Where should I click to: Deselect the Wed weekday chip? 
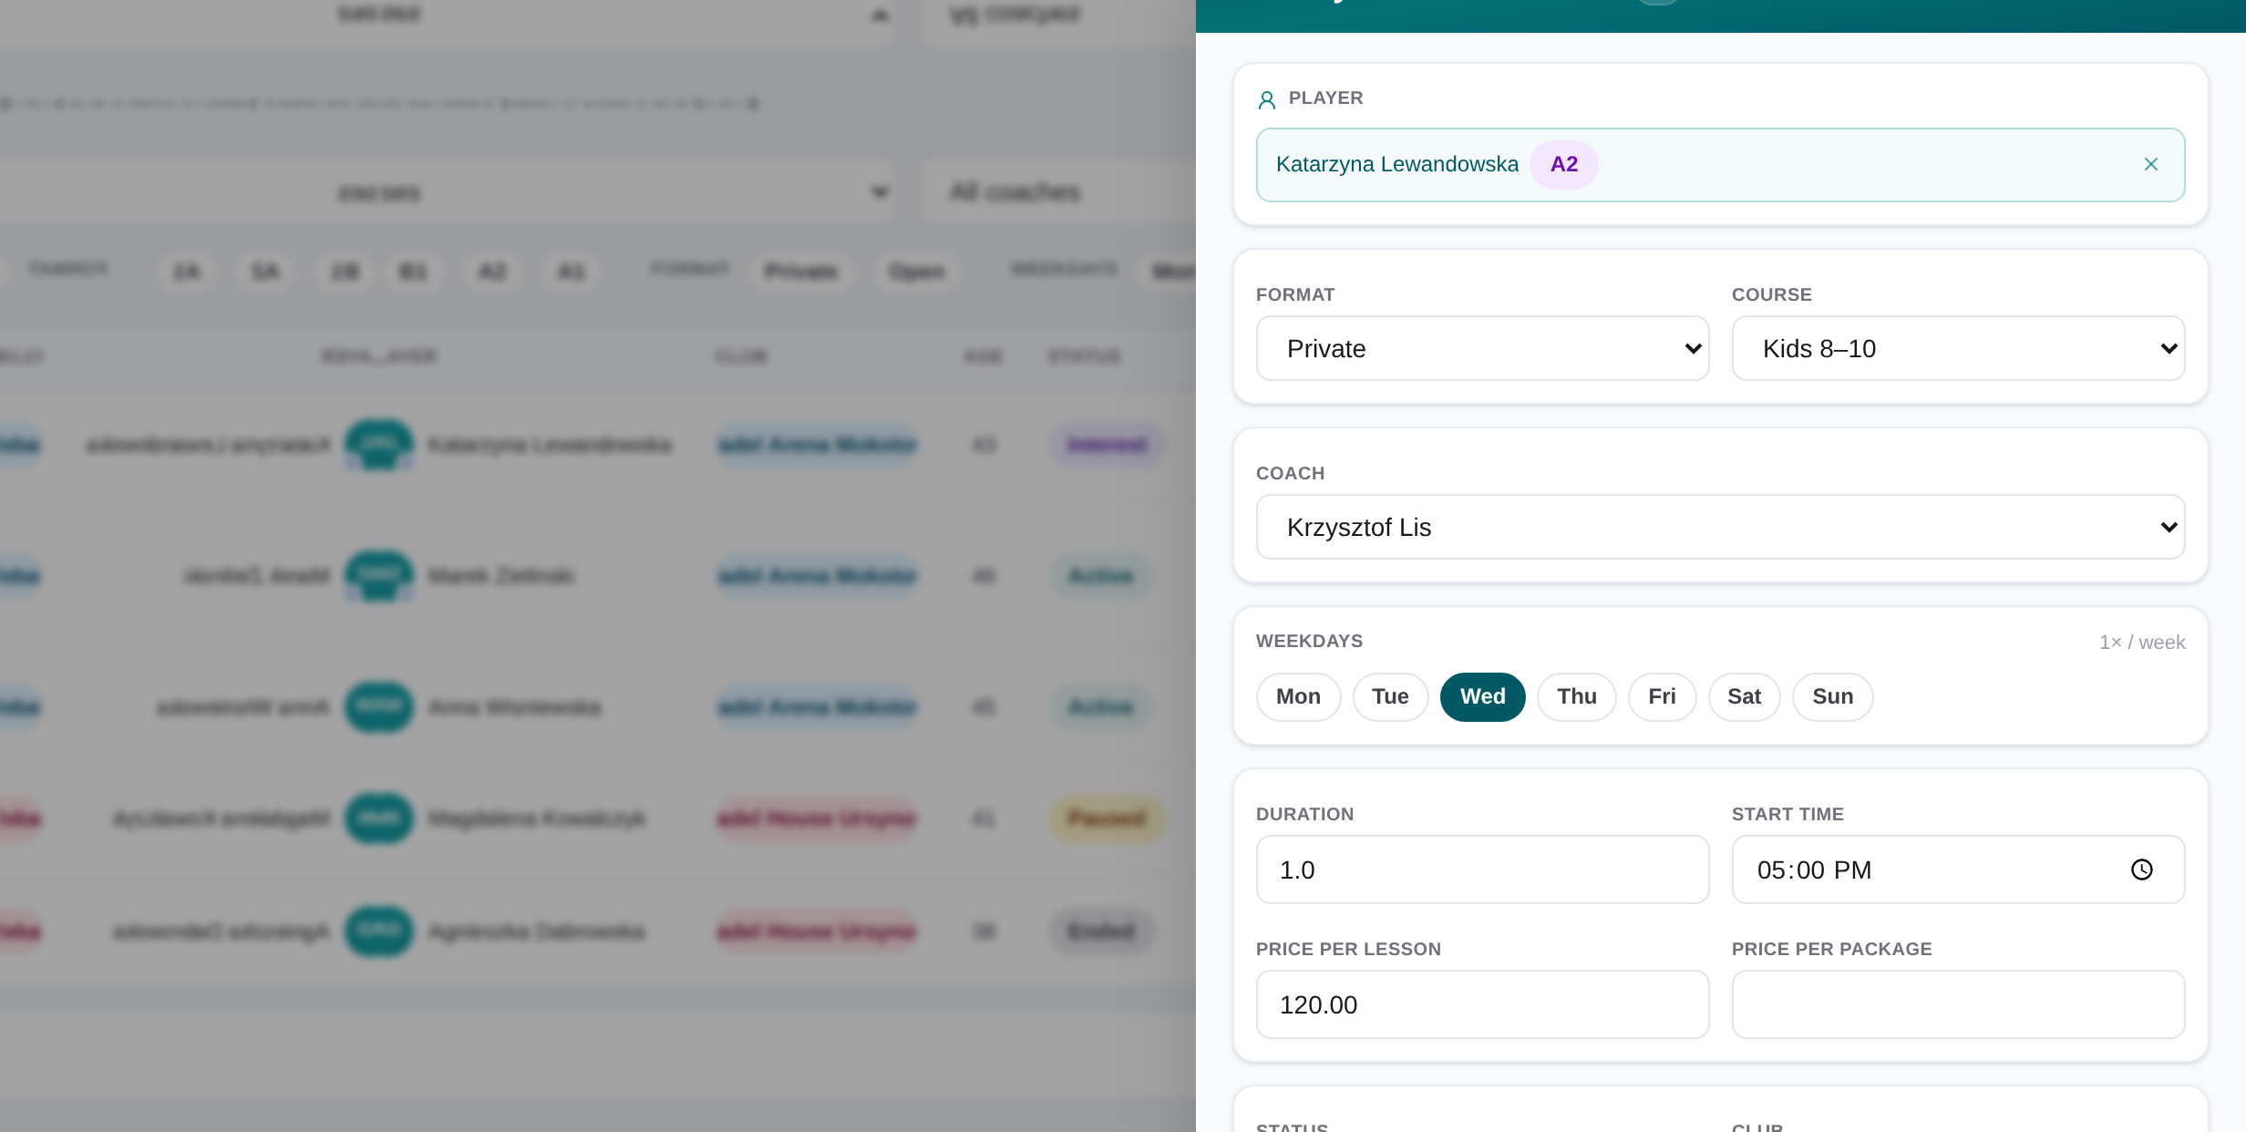click(1482, 697)
